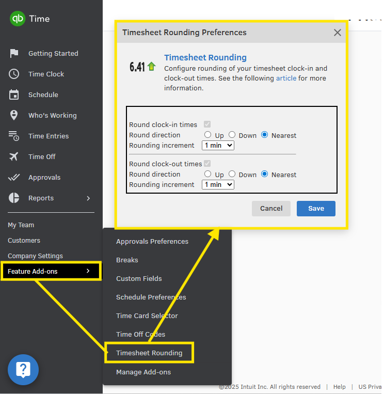Select Nearest for clock-in round direction
This screenshot has width=384, height=394.
[264, 135]
